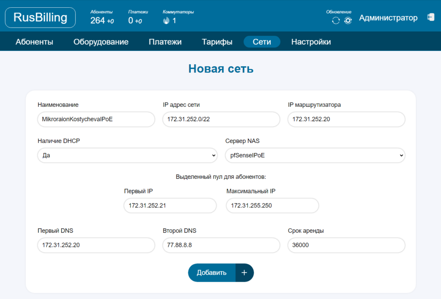Click the logout door icon top right
This screenshot has height=299, width=441.
tap(431, 17)
